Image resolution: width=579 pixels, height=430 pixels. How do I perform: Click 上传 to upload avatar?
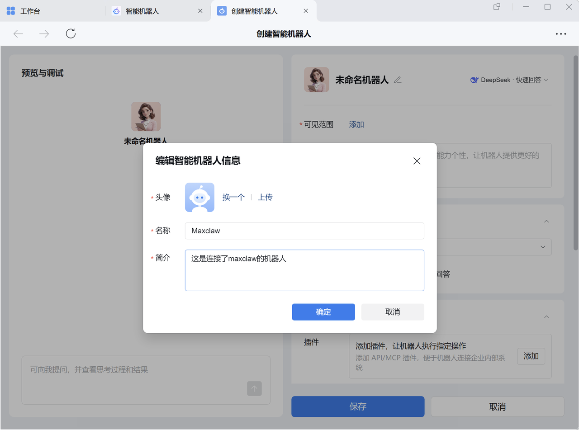pos(265,197)
